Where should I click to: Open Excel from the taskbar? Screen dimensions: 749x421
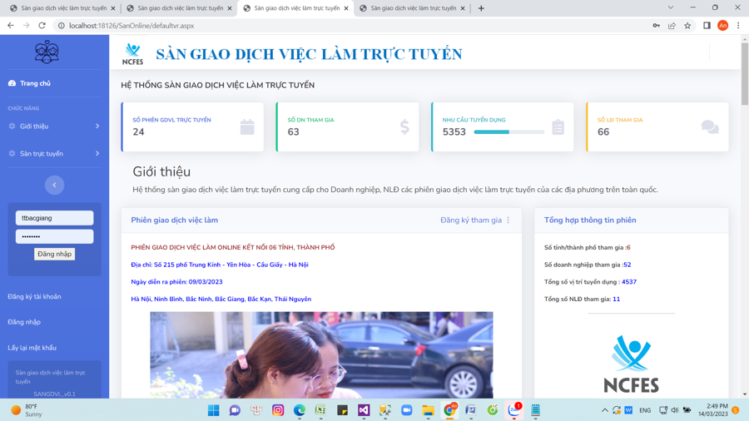point(320,410)
